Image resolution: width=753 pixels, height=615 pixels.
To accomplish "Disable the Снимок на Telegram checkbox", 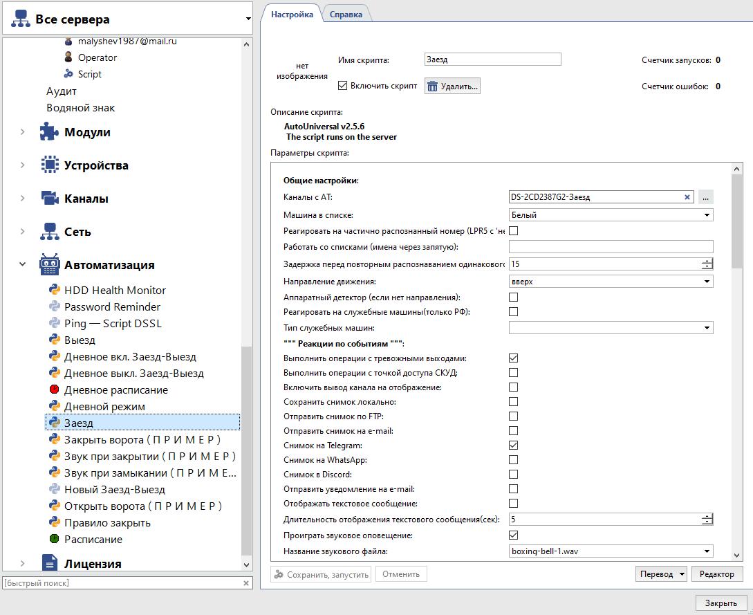I will 513,446.
